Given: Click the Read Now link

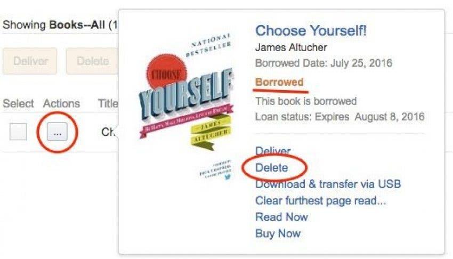Looking at the screenshot, I should [x=282, y=217].
